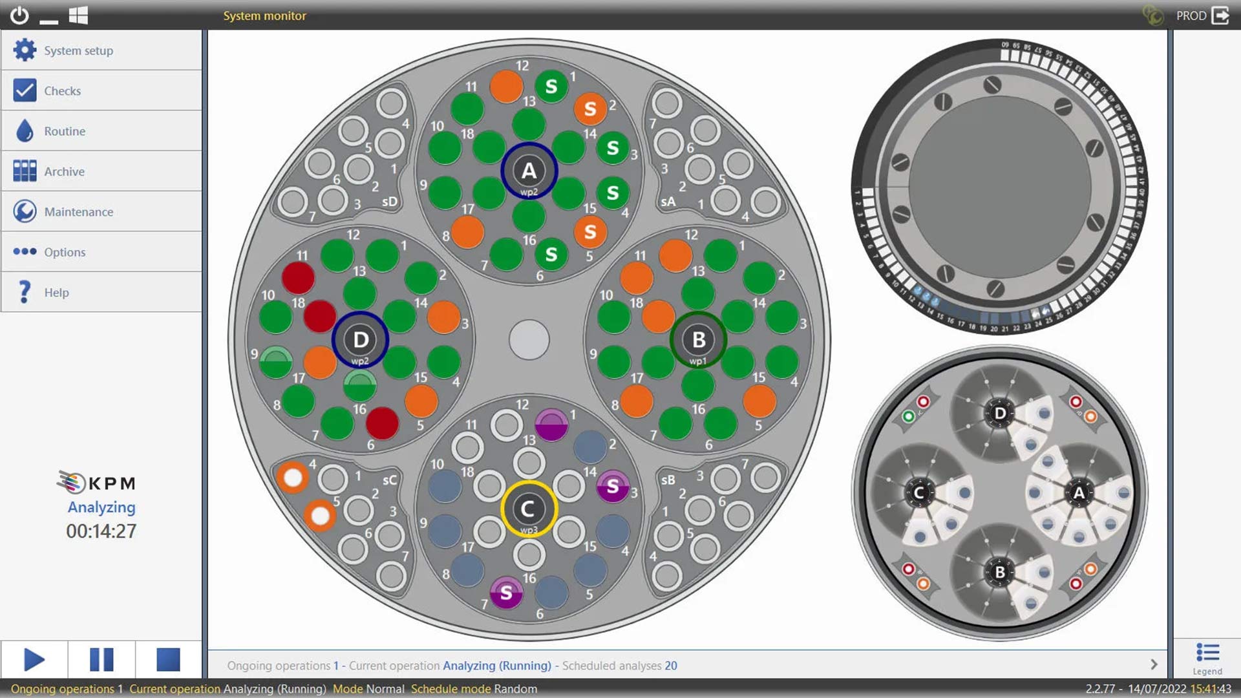Click the Analyzing (Running) operation link
This screenshot has width=1241, height=698.
[496, 666]
